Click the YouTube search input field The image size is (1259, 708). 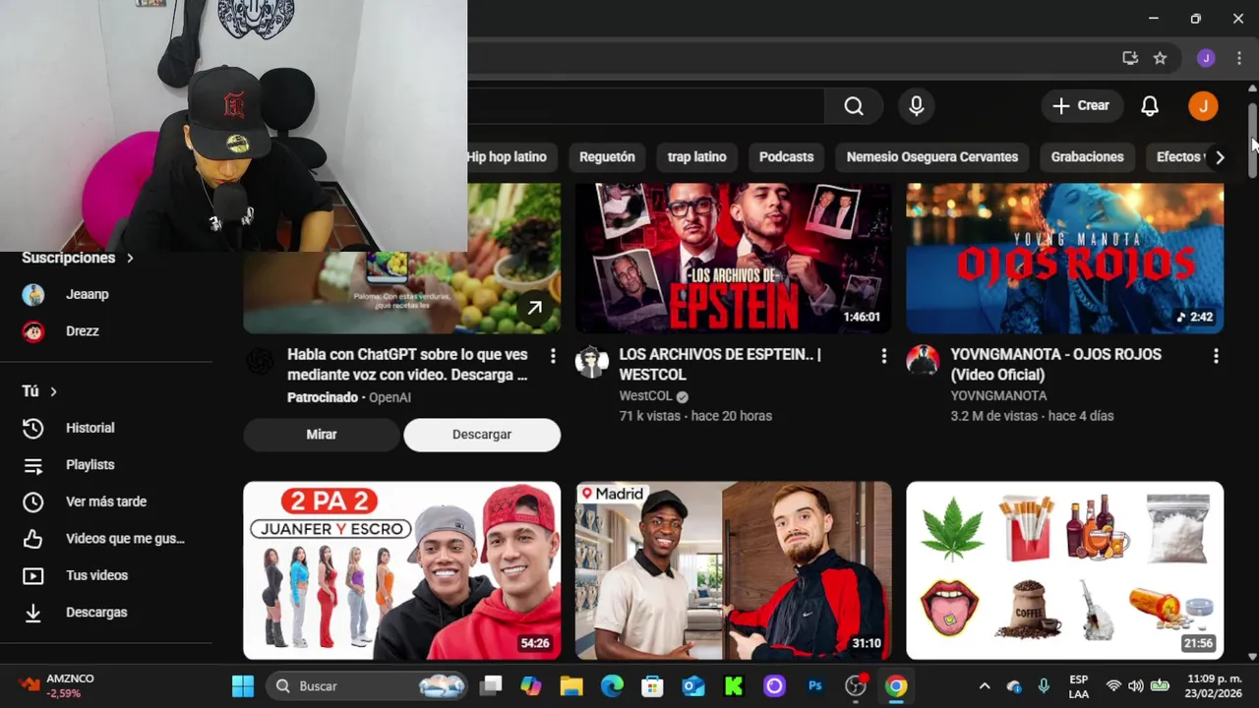tap(645, 106)
